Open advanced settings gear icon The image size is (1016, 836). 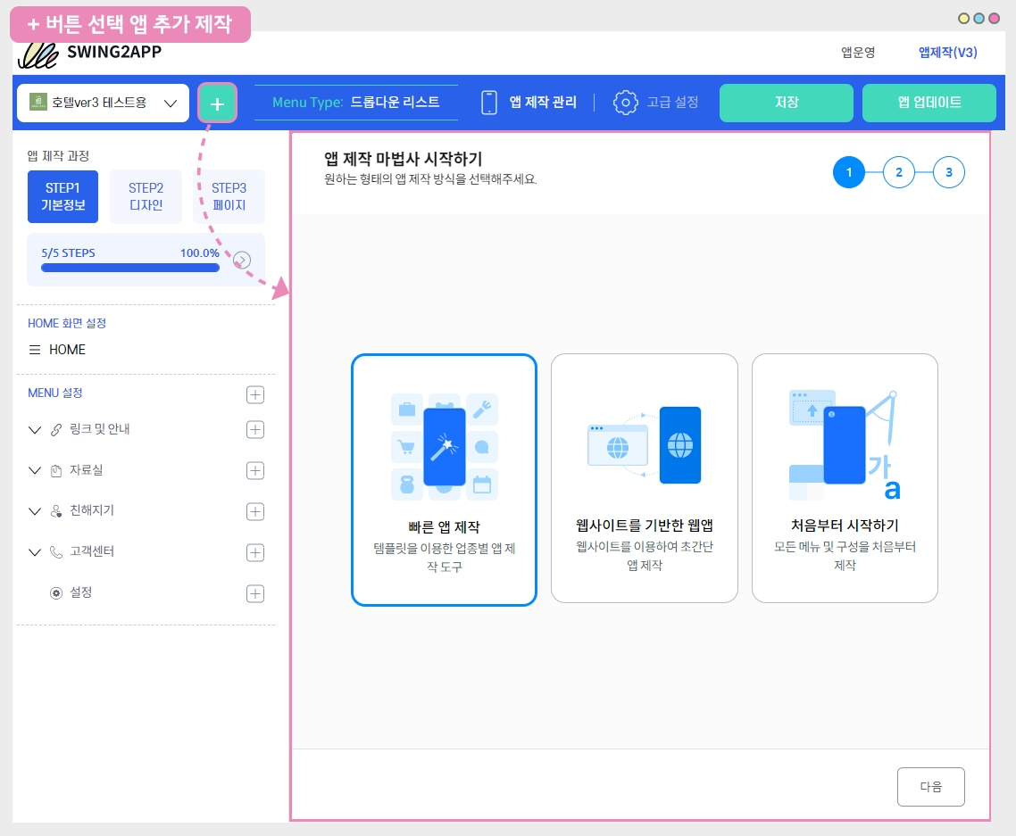pos(626,103)
